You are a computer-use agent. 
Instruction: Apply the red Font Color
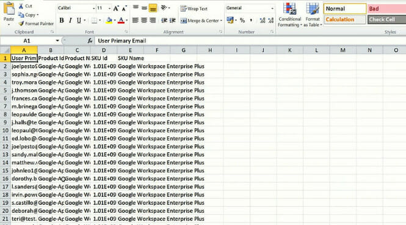click(x=121, y=20)
